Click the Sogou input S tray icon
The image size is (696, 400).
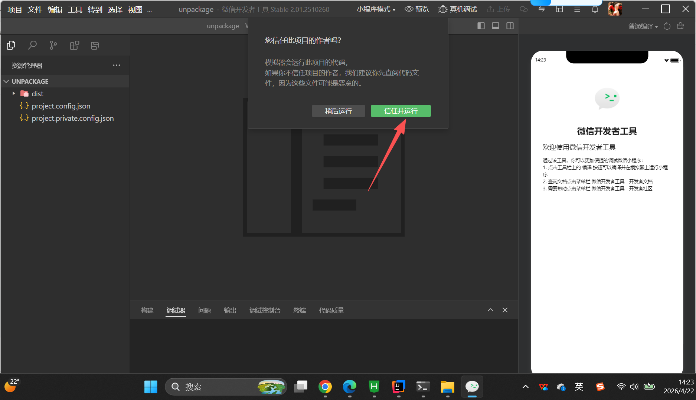pos(600,387)
